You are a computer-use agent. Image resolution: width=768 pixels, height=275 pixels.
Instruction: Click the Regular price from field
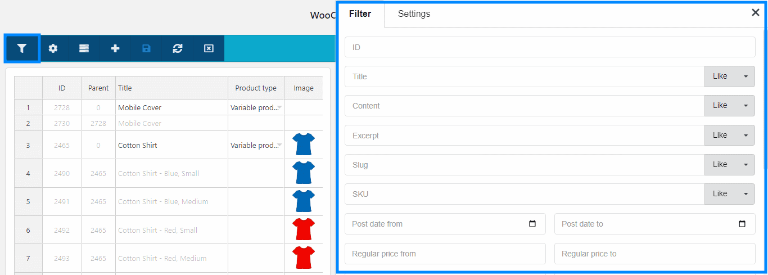click(x=445, y=254)
